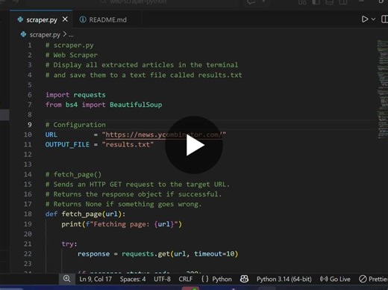388x290 pixels.
Task: Click the zoom magnifier icon in status bar
Action: 66,279
